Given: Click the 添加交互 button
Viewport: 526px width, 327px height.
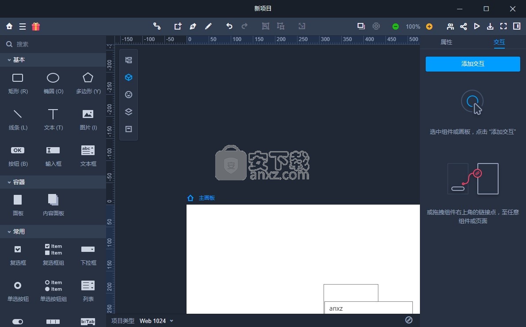Looking at the screenshot, I should [473, 64].
